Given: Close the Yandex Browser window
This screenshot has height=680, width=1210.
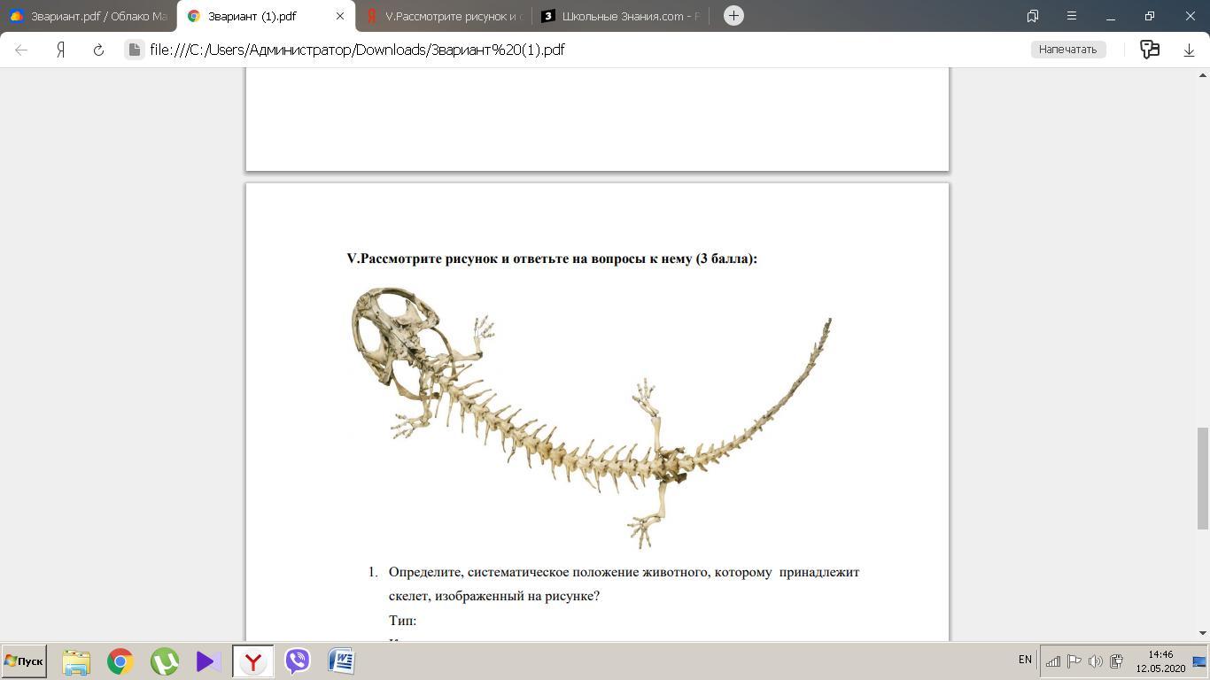Looking at the screenshot, I should click(1191, 16).
